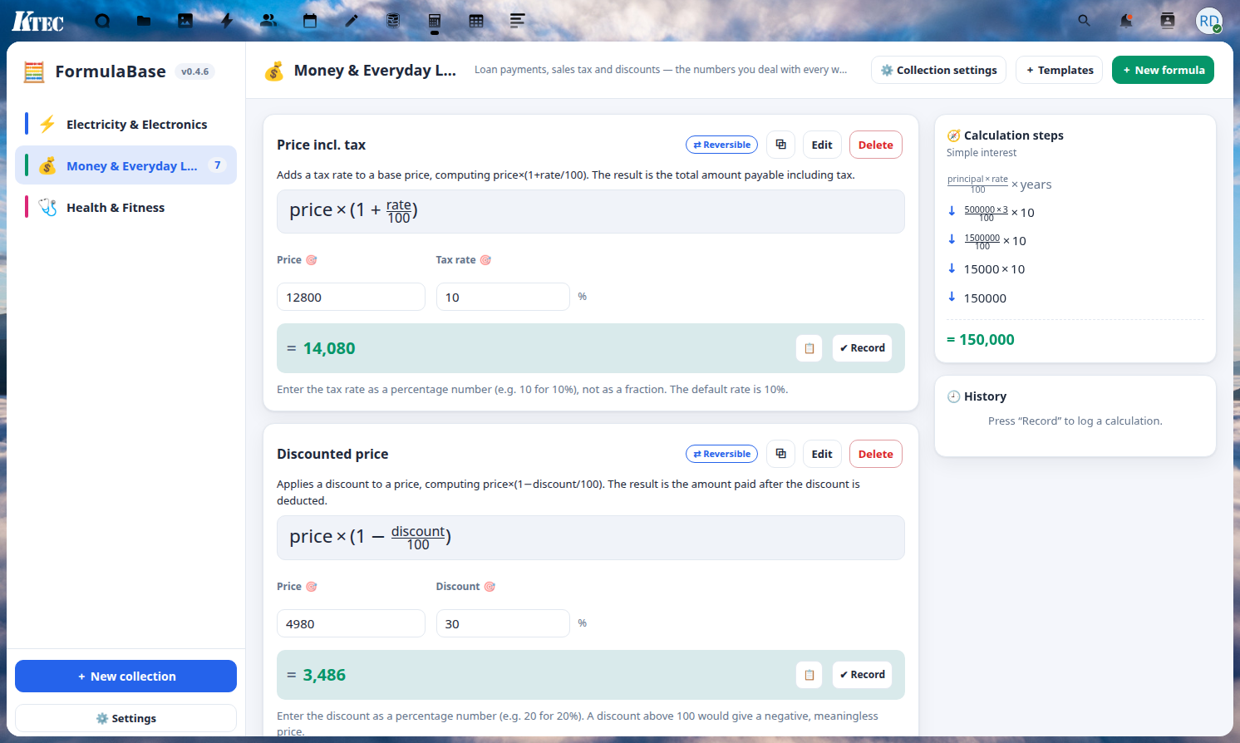Image resolution: width=1240 pixels, height=743 pixels.
Task: Open the contacts menu icon near avatar
Action: point(1168,21)
